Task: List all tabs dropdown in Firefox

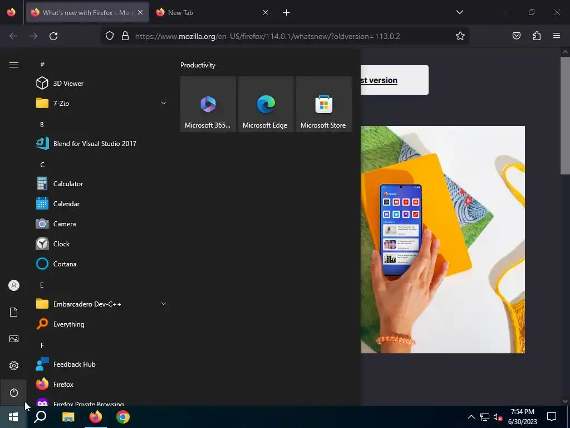Action: [460, 12]
